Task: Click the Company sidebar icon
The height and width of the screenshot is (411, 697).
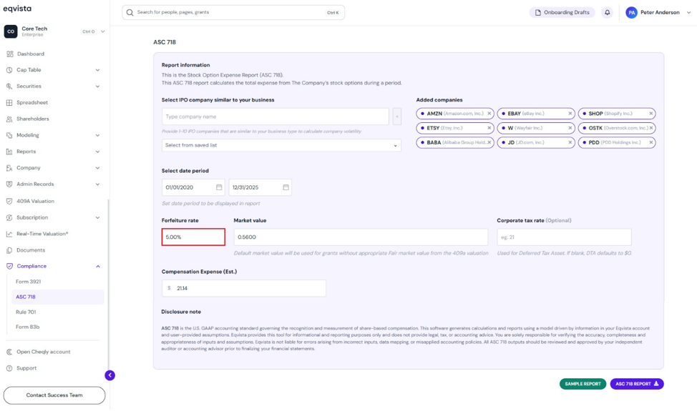Action: (9, 168)
